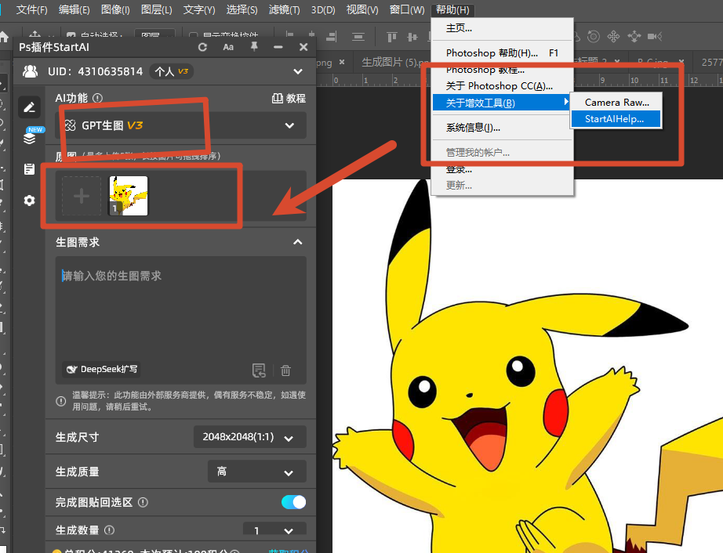723x553 pixels.
Task: Open the 图像(I) menu
Action: coord(115,9)
